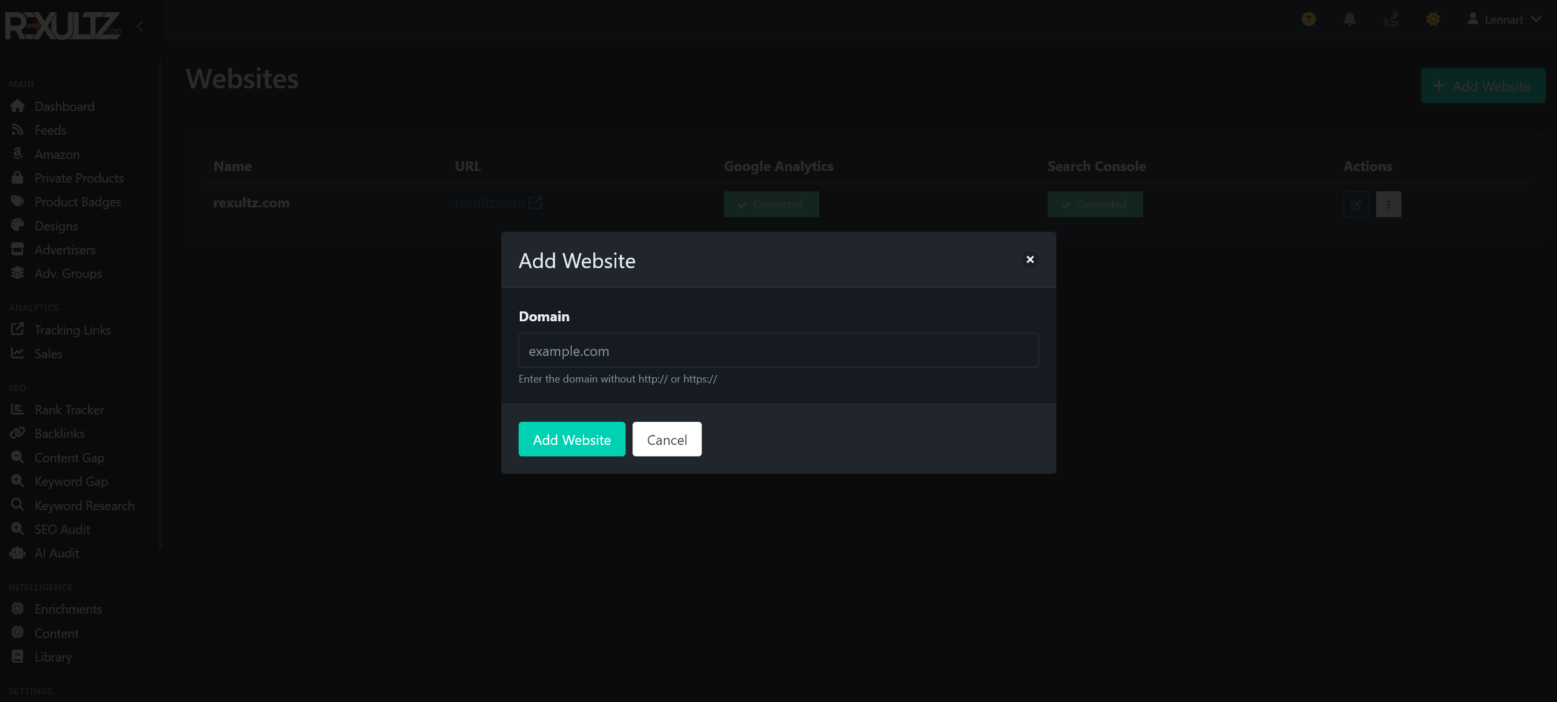Screen dimensions: 1557x702
Task: Click the SEO Audit magnifier icon
Action: click(x=17, y=529)
